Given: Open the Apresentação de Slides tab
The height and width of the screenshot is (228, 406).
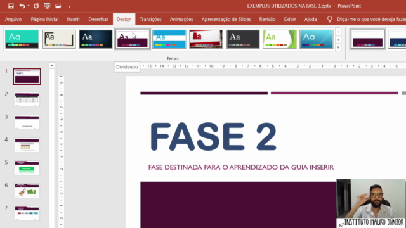Looking at the screenshot, I should [x=226, y=19].
